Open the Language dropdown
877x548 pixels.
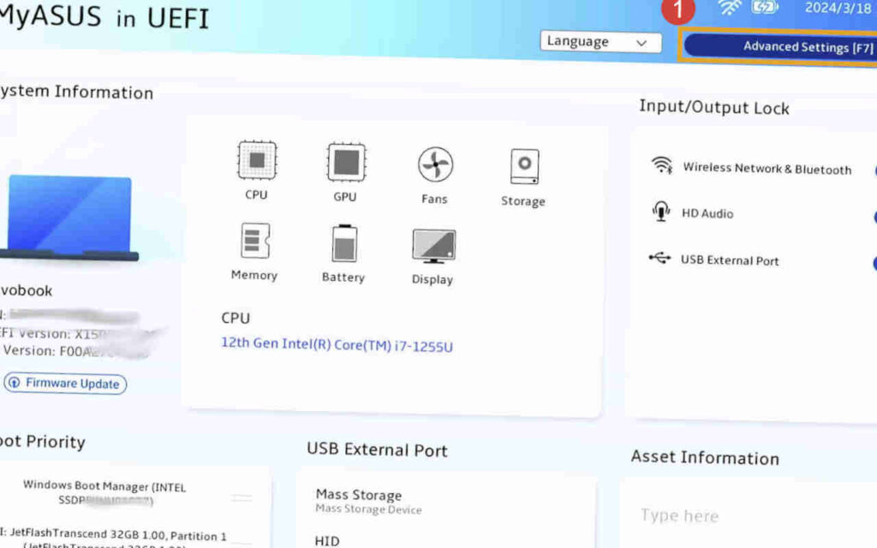[x=600, y=42]
